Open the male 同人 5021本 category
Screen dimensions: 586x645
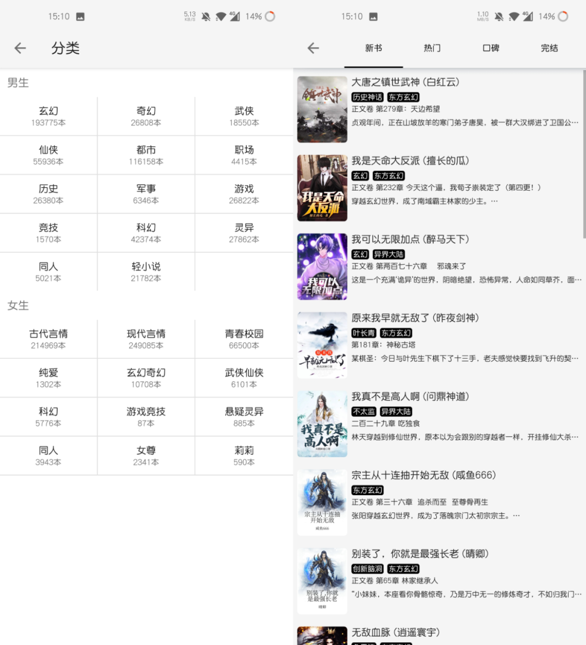tap(48, 272)
